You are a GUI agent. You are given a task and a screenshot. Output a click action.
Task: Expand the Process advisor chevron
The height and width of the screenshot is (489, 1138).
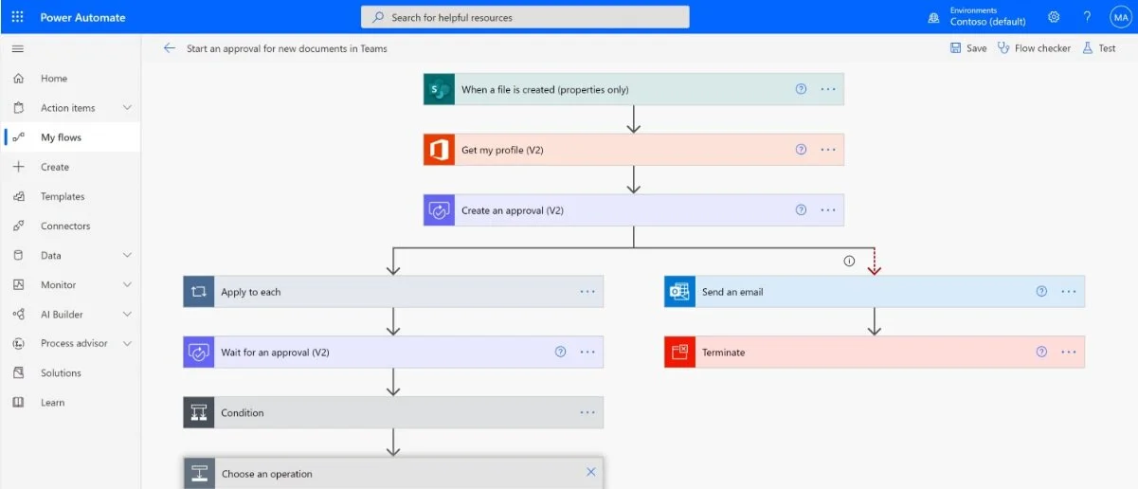127,343
